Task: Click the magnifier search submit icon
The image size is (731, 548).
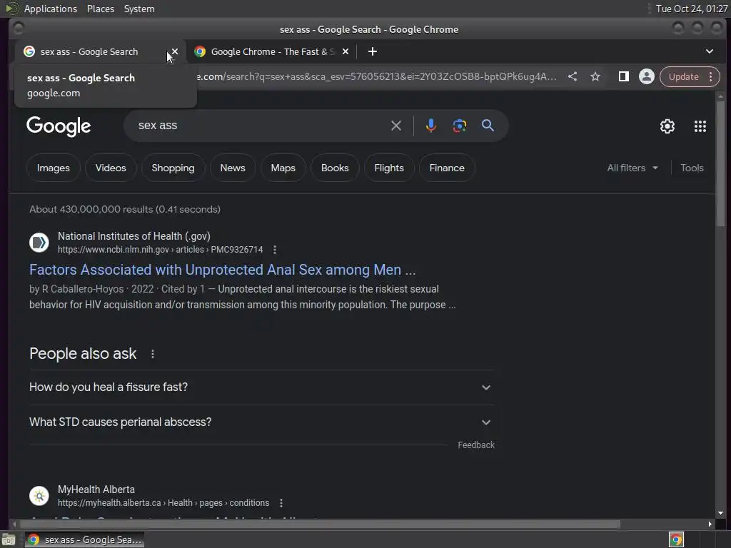Action: coord(488,126)
